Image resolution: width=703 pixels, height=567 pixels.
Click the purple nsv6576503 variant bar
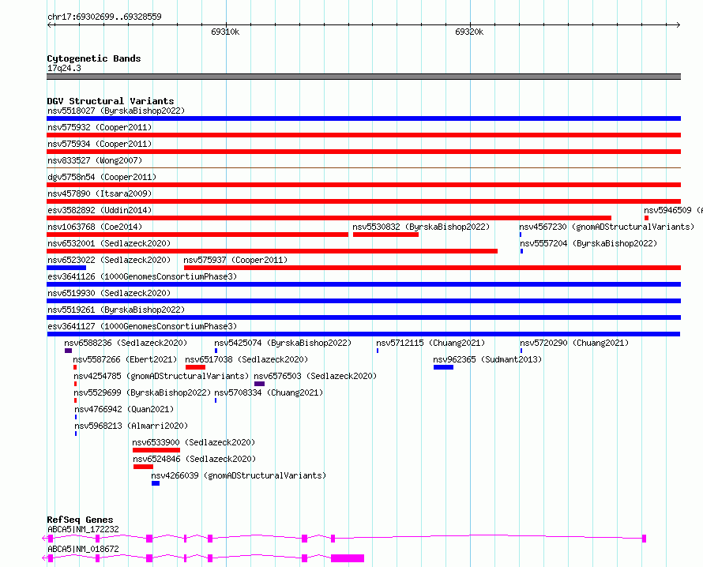(259, 384)
